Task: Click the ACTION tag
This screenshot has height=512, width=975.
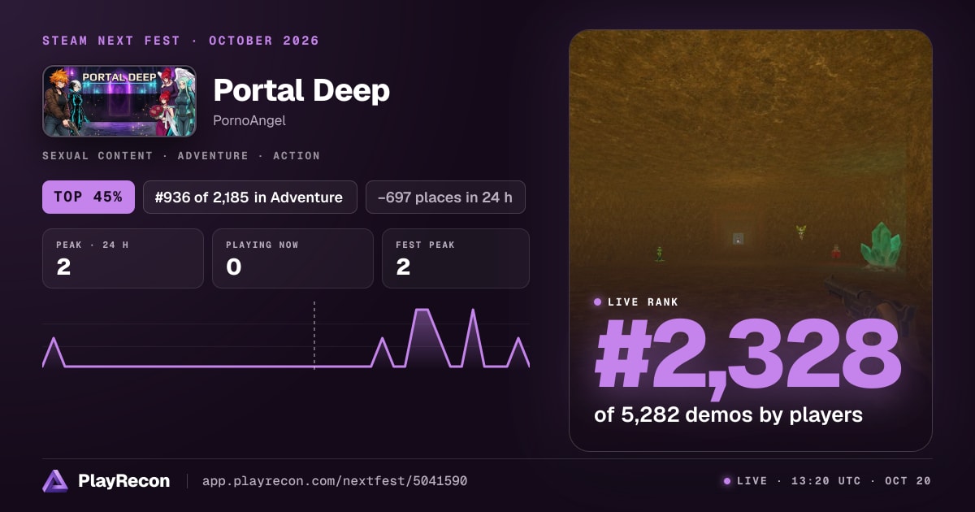Action: 297,155
